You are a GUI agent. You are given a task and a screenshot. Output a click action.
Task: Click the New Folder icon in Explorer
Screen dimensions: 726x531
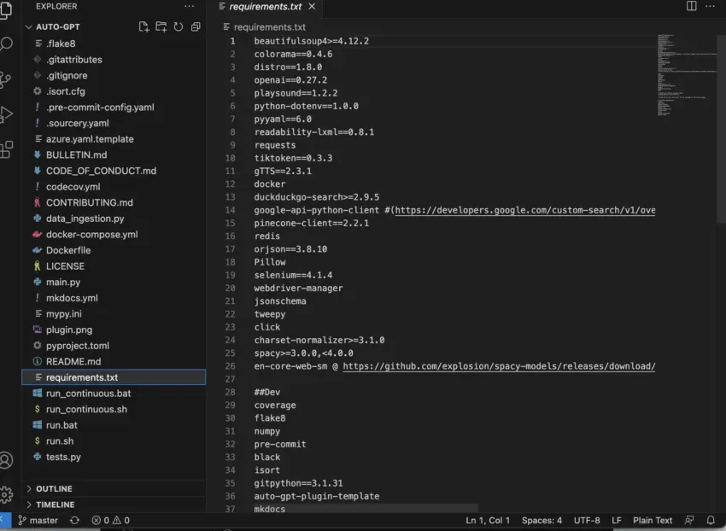point(161,27)
